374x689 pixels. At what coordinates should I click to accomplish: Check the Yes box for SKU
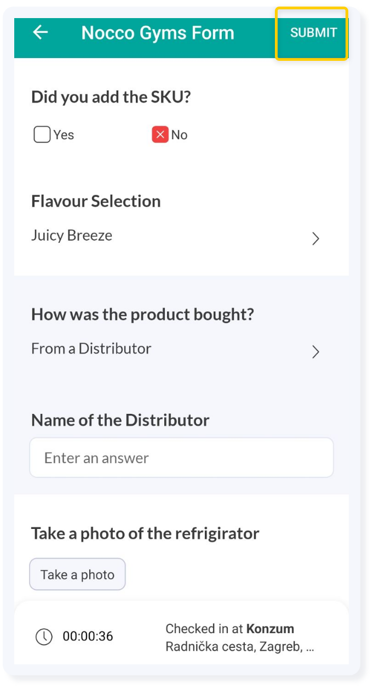point(42,134)
